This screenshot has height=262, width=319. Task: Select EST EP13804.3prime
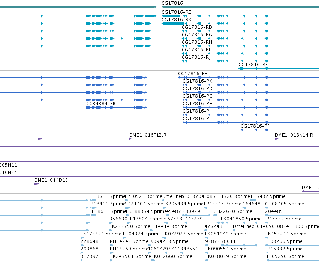[x=146, y=219]
